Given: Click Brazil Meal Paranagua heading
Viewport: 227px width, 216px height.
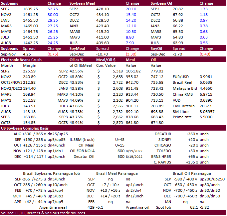Looking at the screenshot, I should tap(117, 173).
